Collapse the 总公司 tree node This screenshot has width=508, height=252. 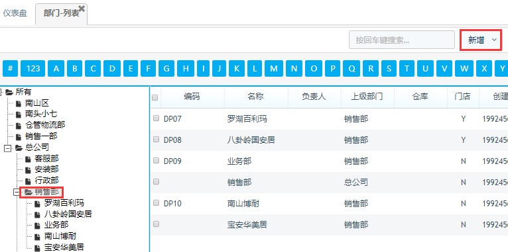coord(7,148)
